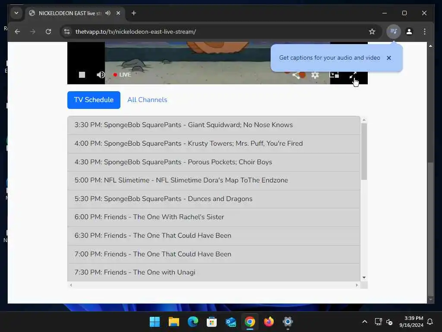This screenshot has height=332, width=442.
Task: Select the 4:00 PM Krusty Towers listing
Action: [214, 144]
